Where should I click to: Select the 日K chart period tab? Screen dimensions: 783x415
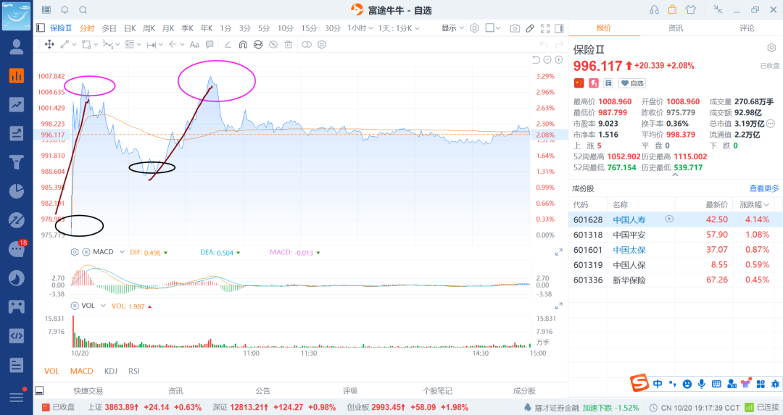point(130,28)
